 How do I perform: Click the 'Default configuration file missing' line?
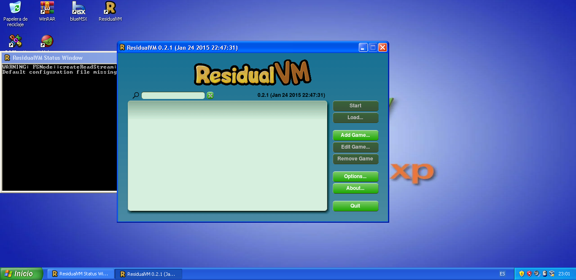59,72
